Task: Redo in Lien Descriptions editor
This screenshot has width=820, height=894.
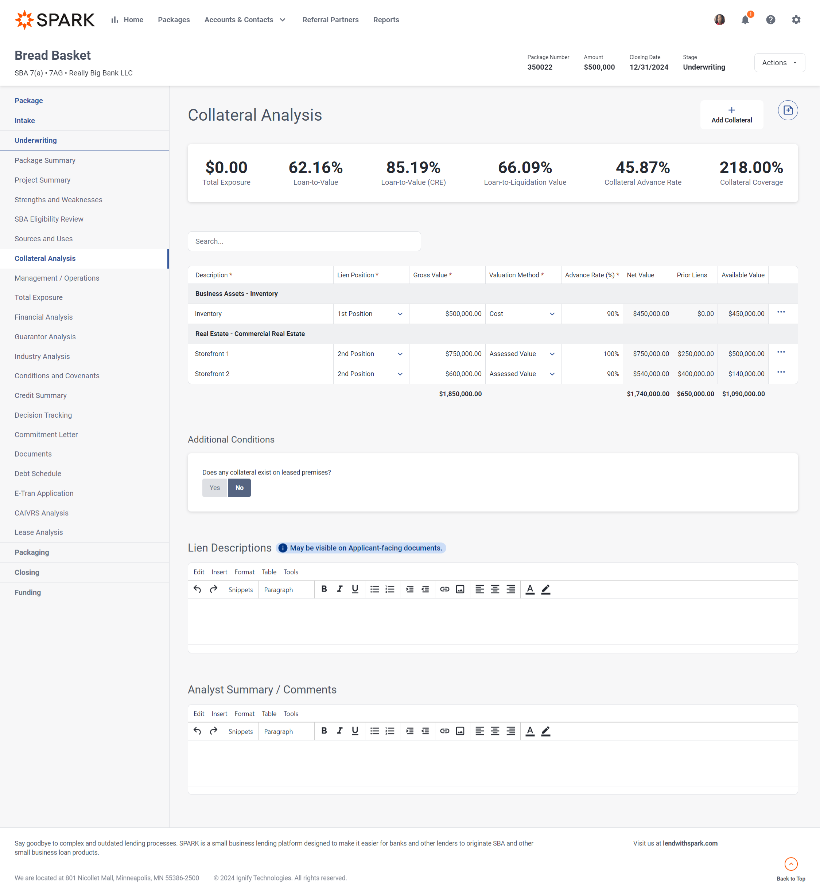Action: coord(213,589)
